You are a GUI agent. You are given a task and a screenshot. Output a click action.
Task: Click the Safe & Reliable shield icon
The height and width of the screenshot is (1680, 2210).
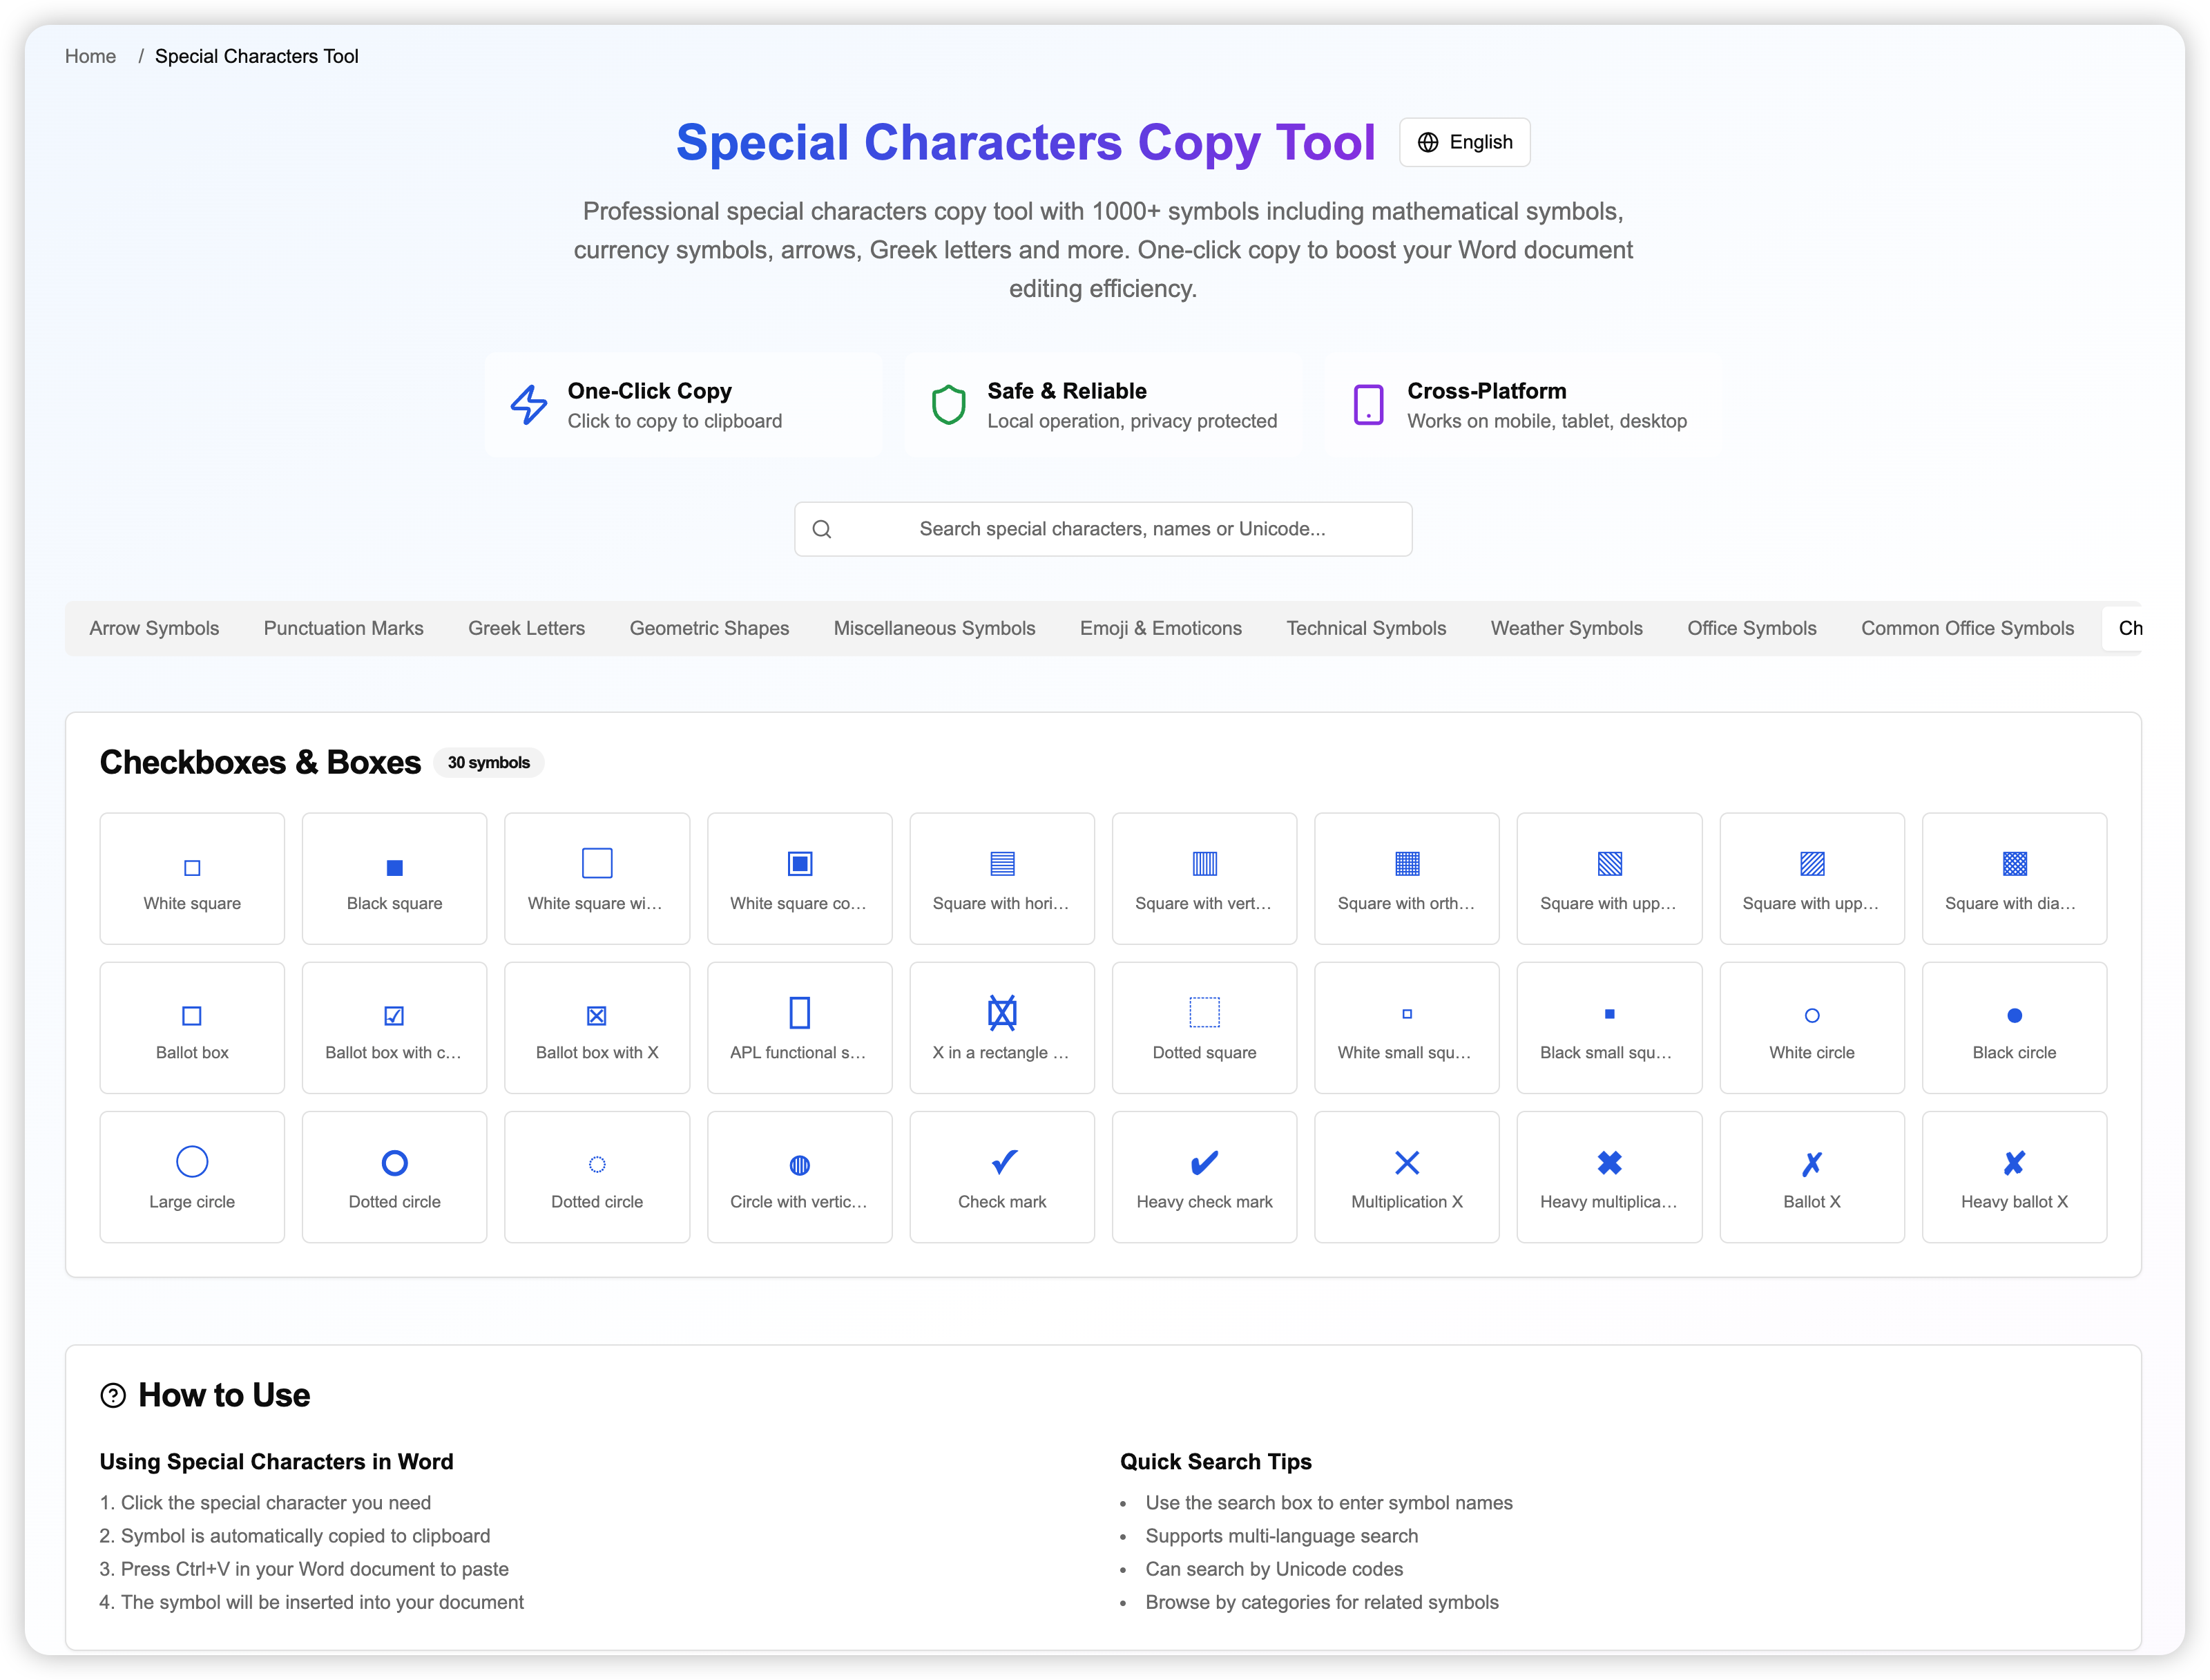pyautogui.click(x=948, y=405)
